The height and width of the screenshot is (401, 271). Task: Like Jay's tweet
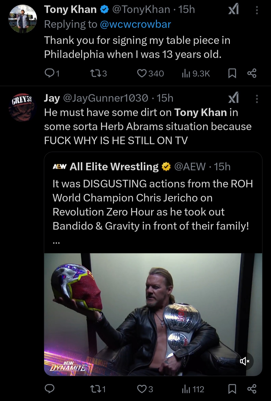tap(142, 389)
